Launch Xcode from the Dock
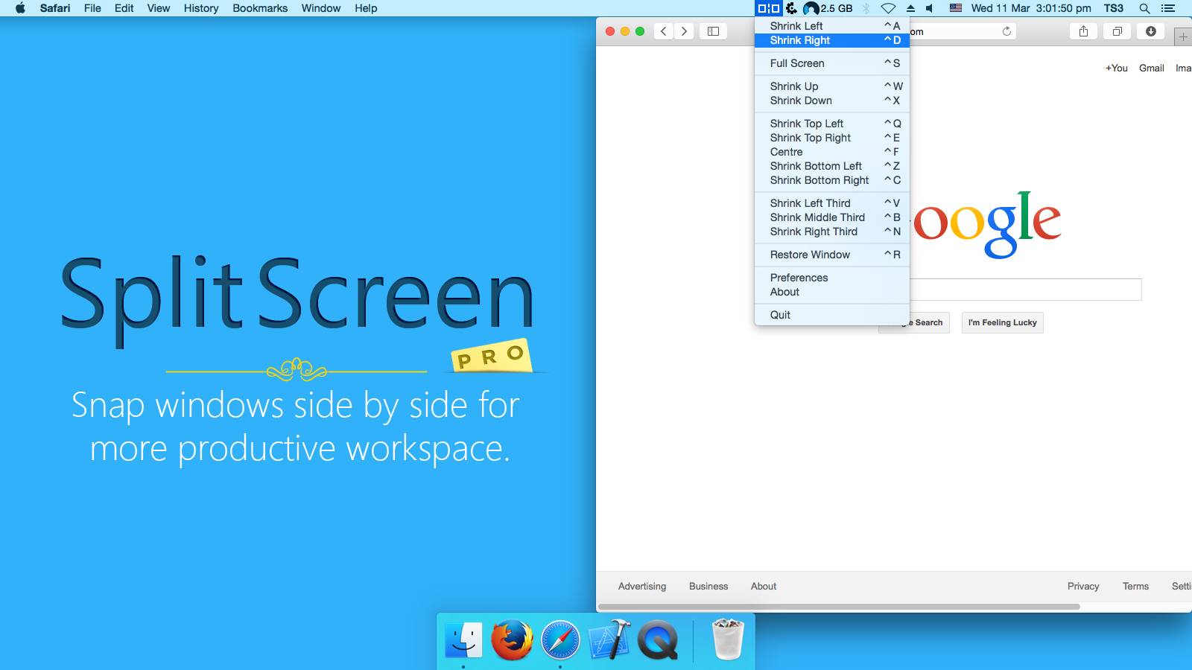 click(x=609, y=639)
